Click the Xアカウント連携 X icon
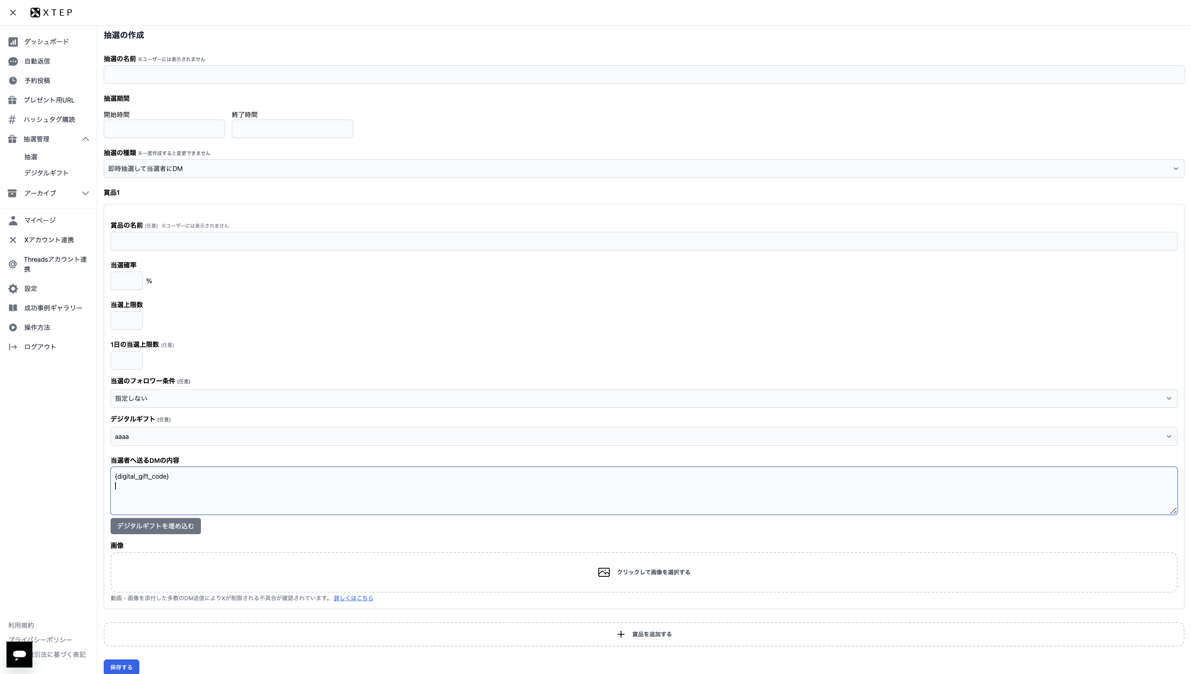This screenshot has height=674, width=1191. point(13,240)
